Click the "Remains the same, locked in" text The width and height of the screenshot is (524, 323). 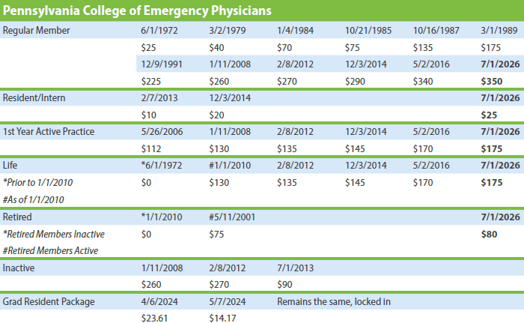[334, 302]
